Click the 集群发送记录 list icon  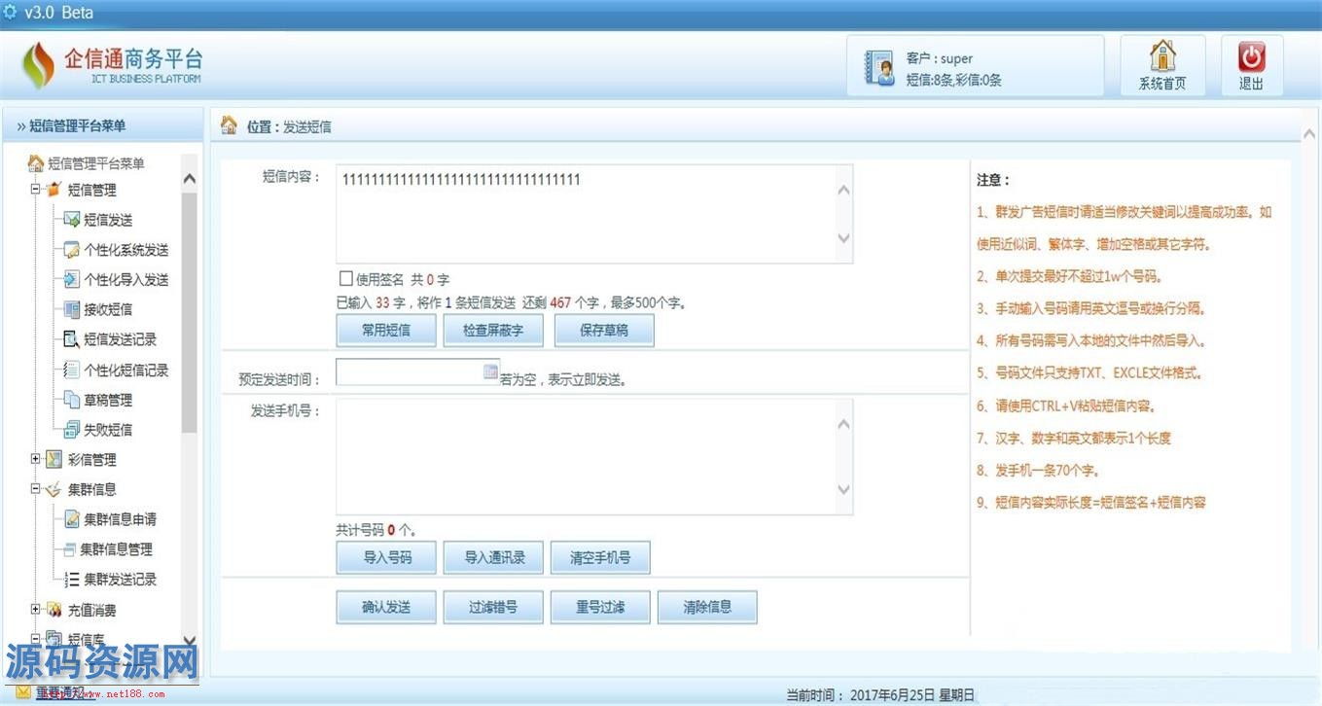point(72,580)
